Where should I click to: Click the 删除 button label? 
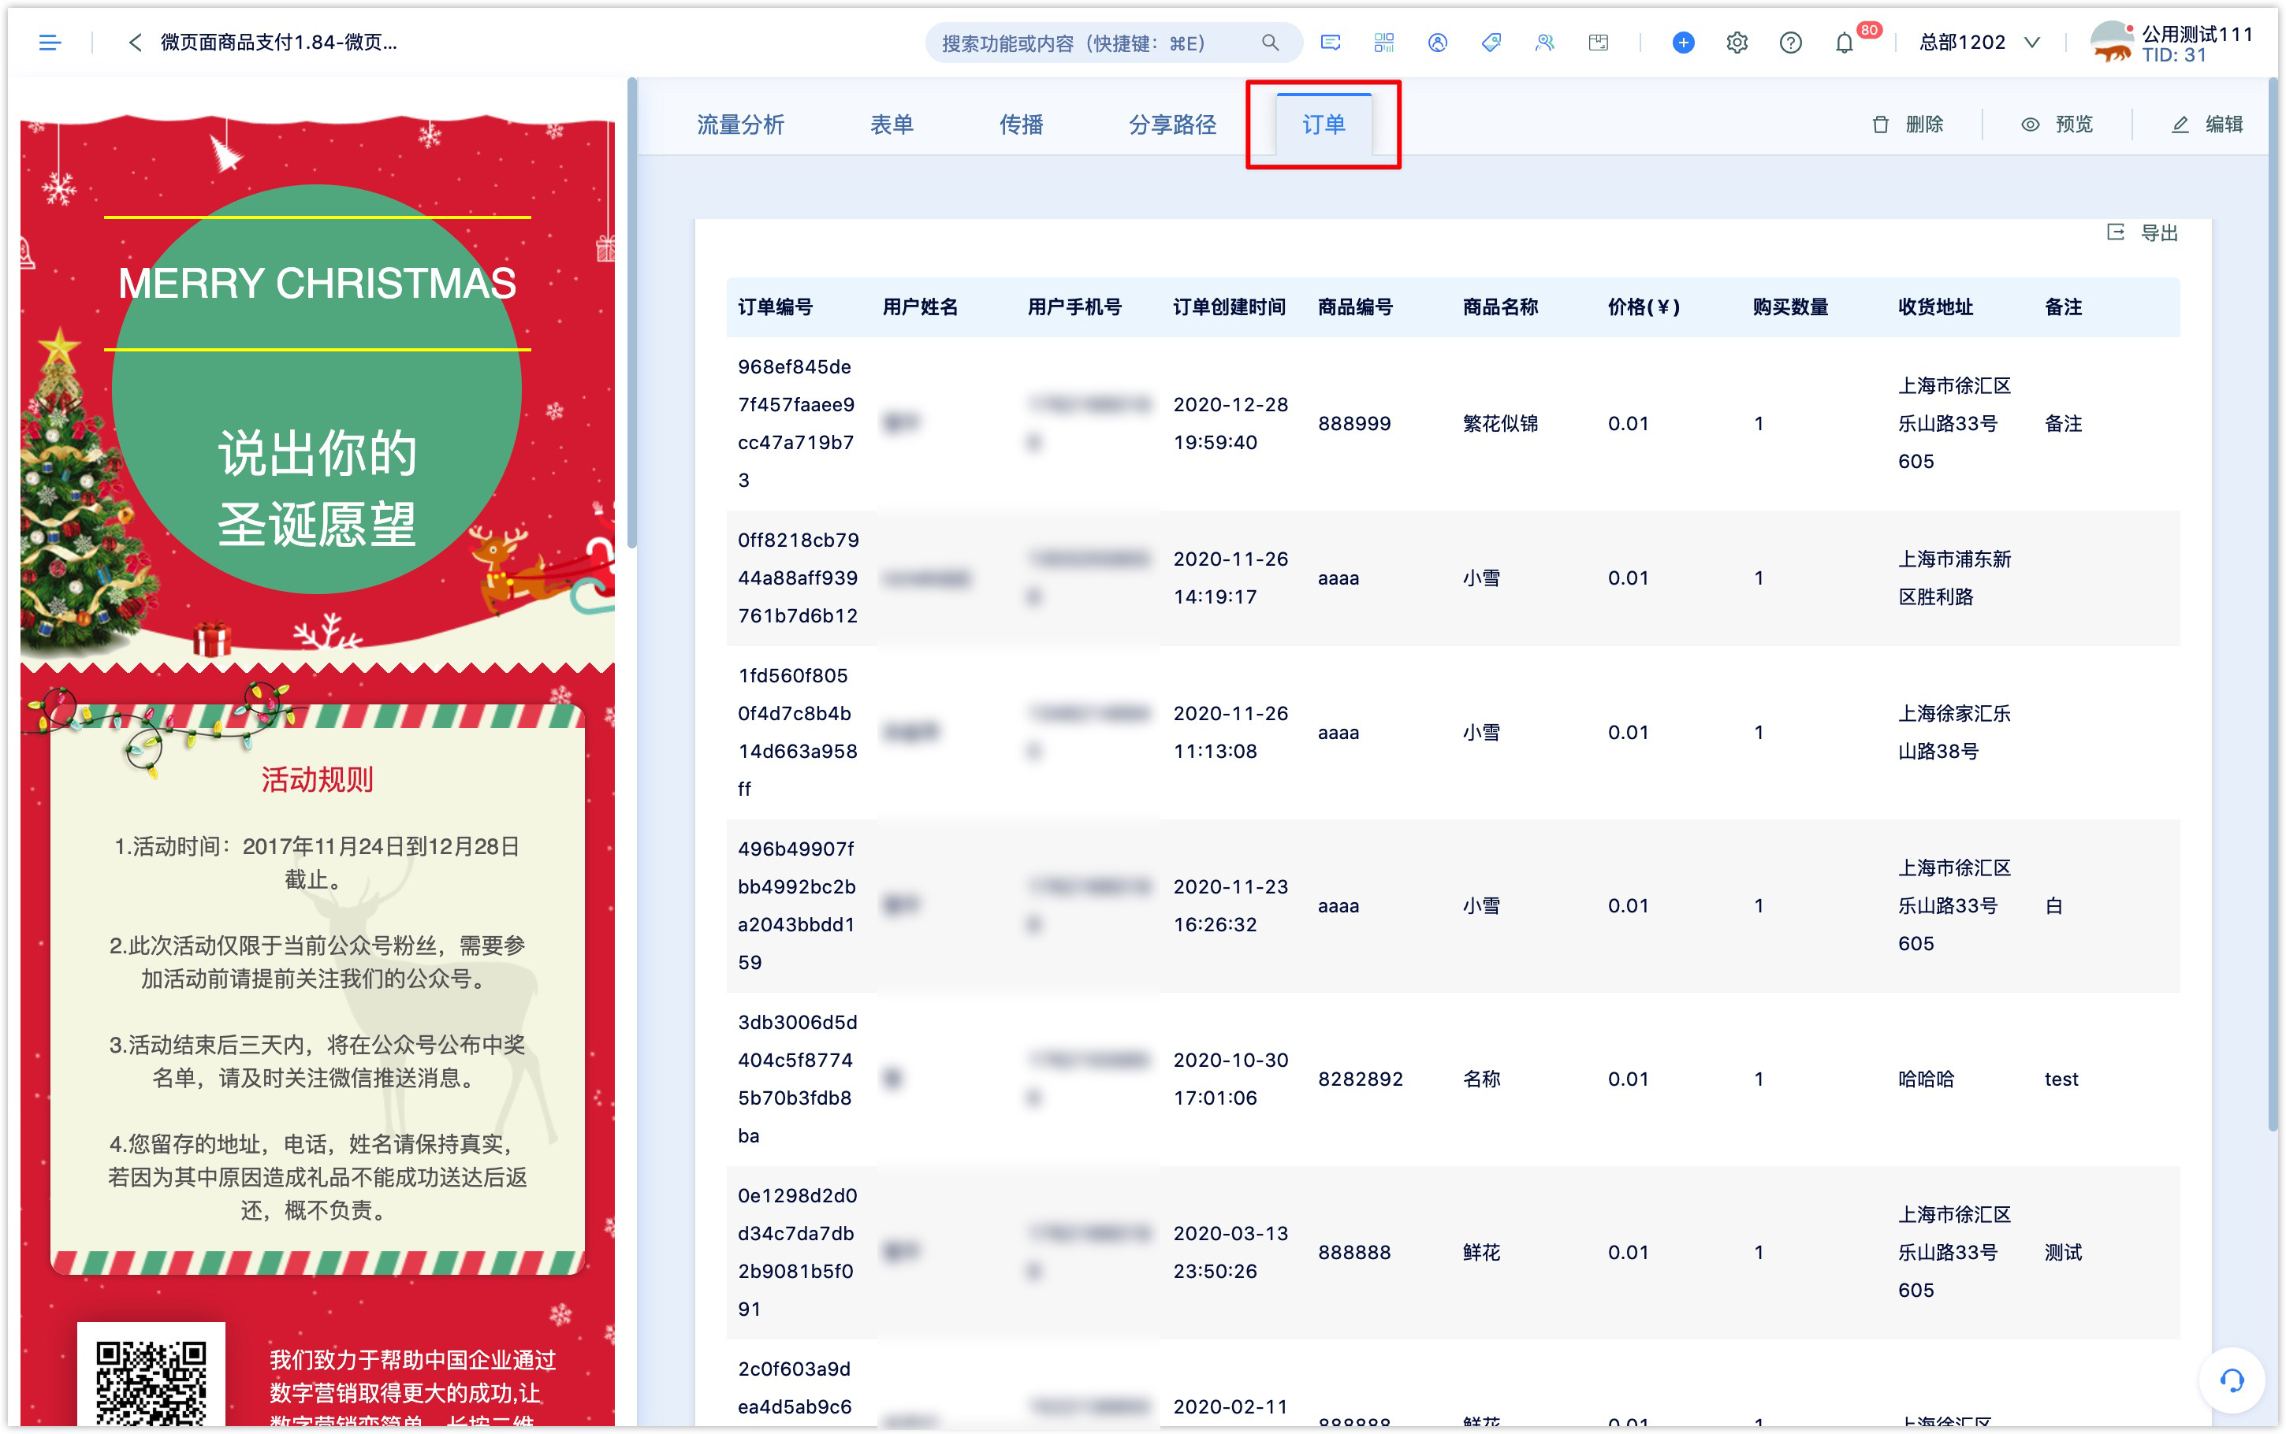pos(1923,124)
